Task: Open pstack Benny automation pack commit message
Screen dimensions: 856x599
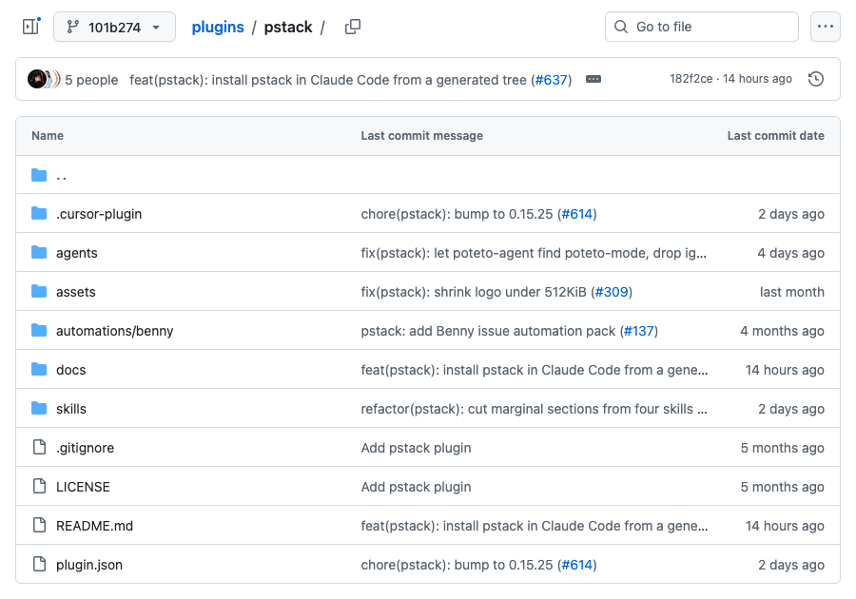Action: tap(488, 331)
